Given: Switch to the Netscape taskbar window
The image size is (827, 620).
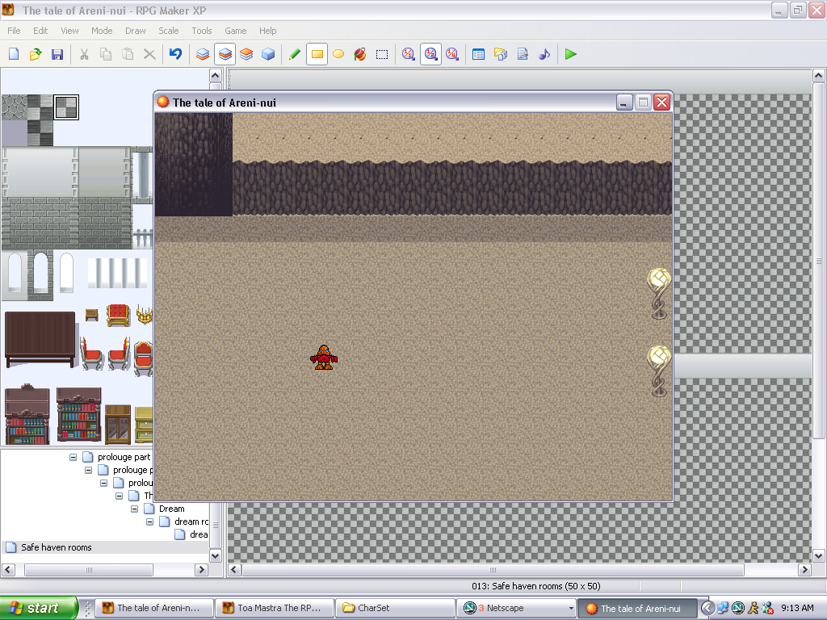Looking at the screenshot, I should pyautogui.click(x=514, y=608).
